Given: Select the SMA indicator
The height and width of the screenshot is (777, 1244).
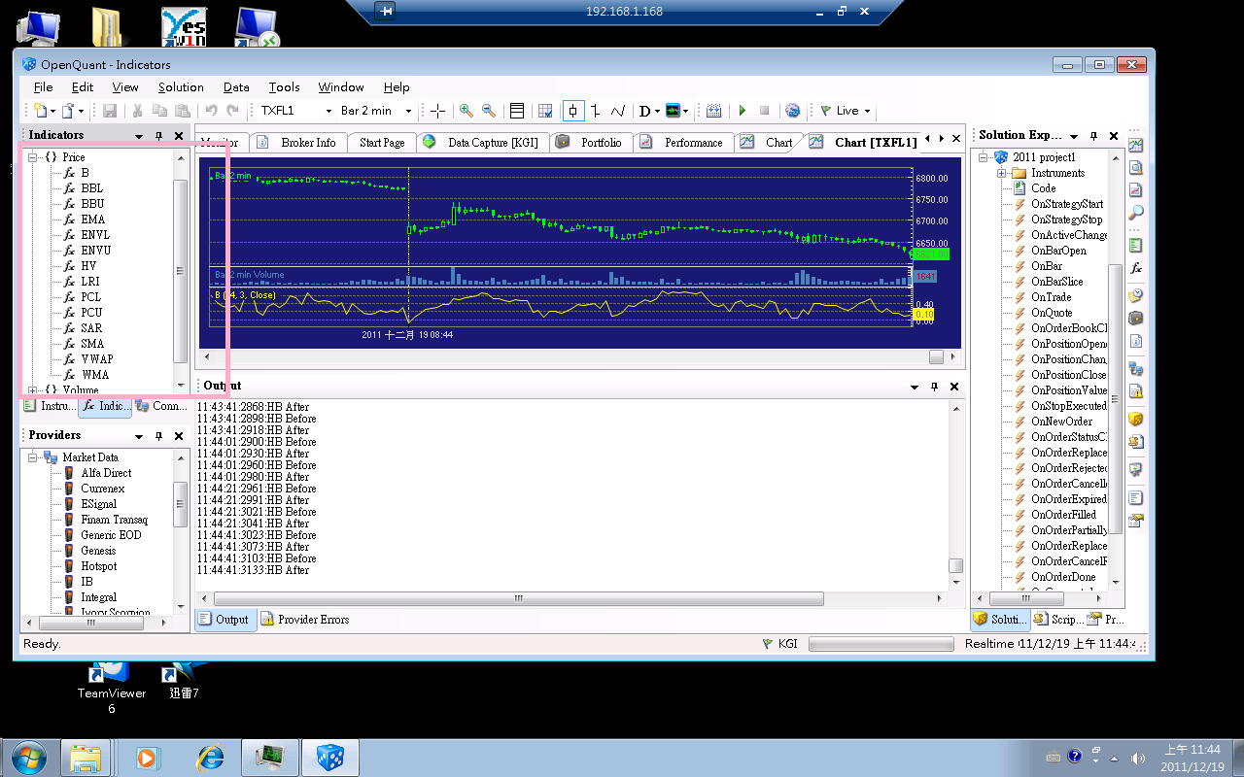Looking at the screenshot, I should [92, 344].
